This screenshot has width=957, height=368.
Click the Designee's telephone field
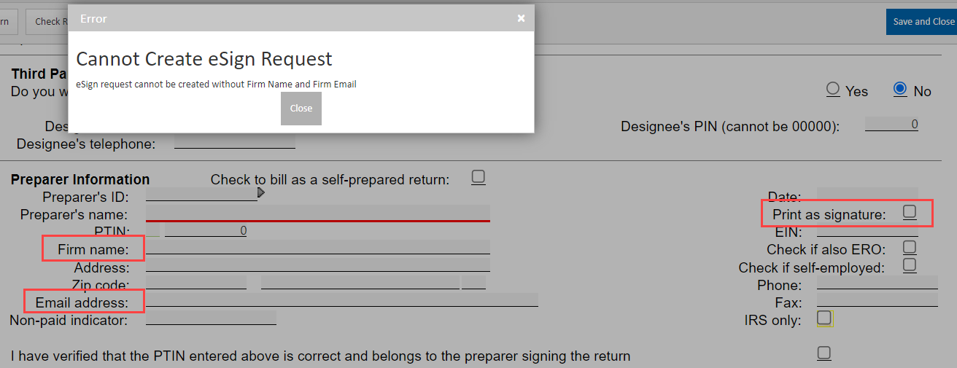click(235, 142)
